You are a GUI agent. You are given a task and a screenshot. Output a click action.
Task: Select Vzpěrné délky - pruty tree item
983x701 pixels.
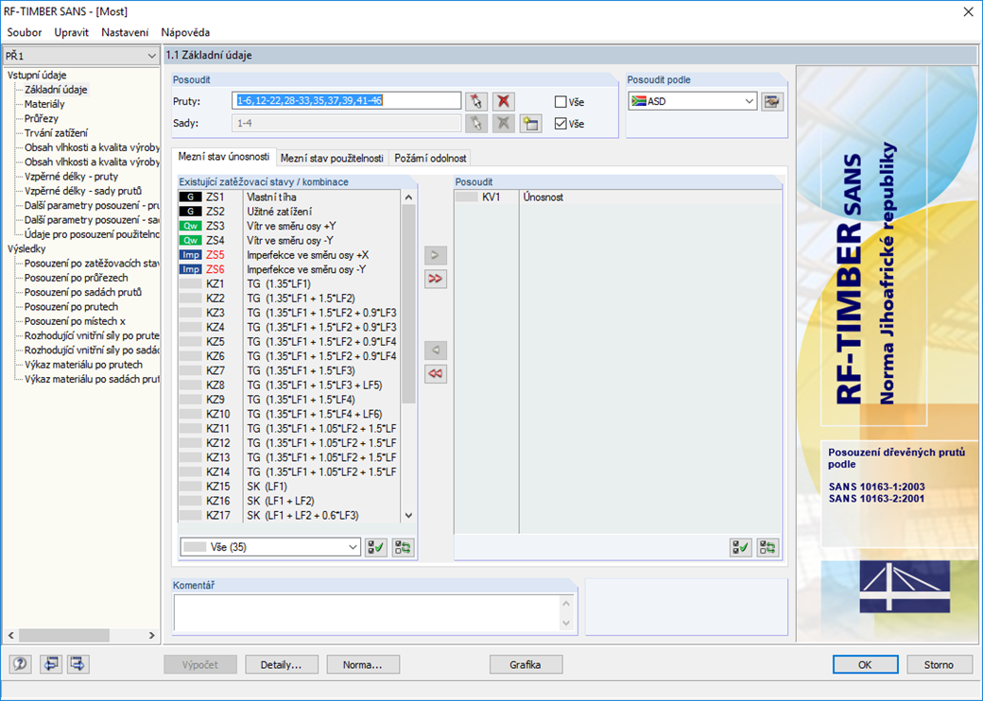tap(71, 177)
